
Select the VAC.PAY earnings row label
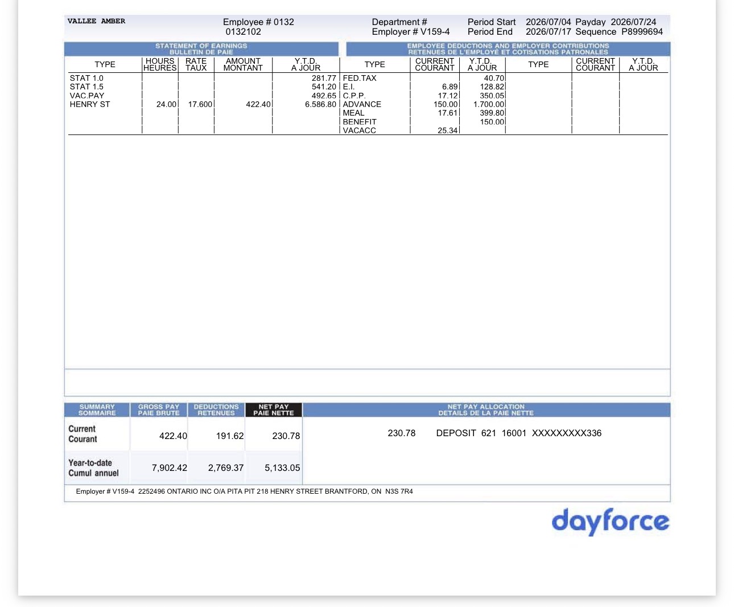pyautogui.click(x=87, y=96)
